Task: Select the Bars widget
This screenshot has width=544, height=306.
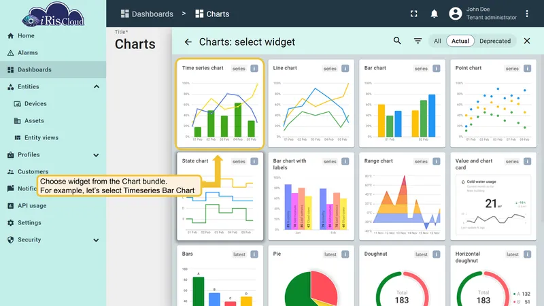Action: [220, 276]
